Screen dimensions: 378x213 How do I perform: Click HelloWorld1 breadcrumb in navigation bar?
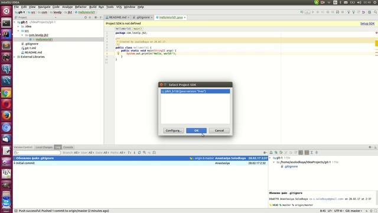[x=86, y=12]
